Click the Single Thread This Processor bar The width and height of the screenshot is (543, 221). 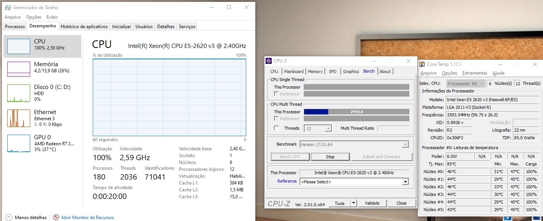356,87
